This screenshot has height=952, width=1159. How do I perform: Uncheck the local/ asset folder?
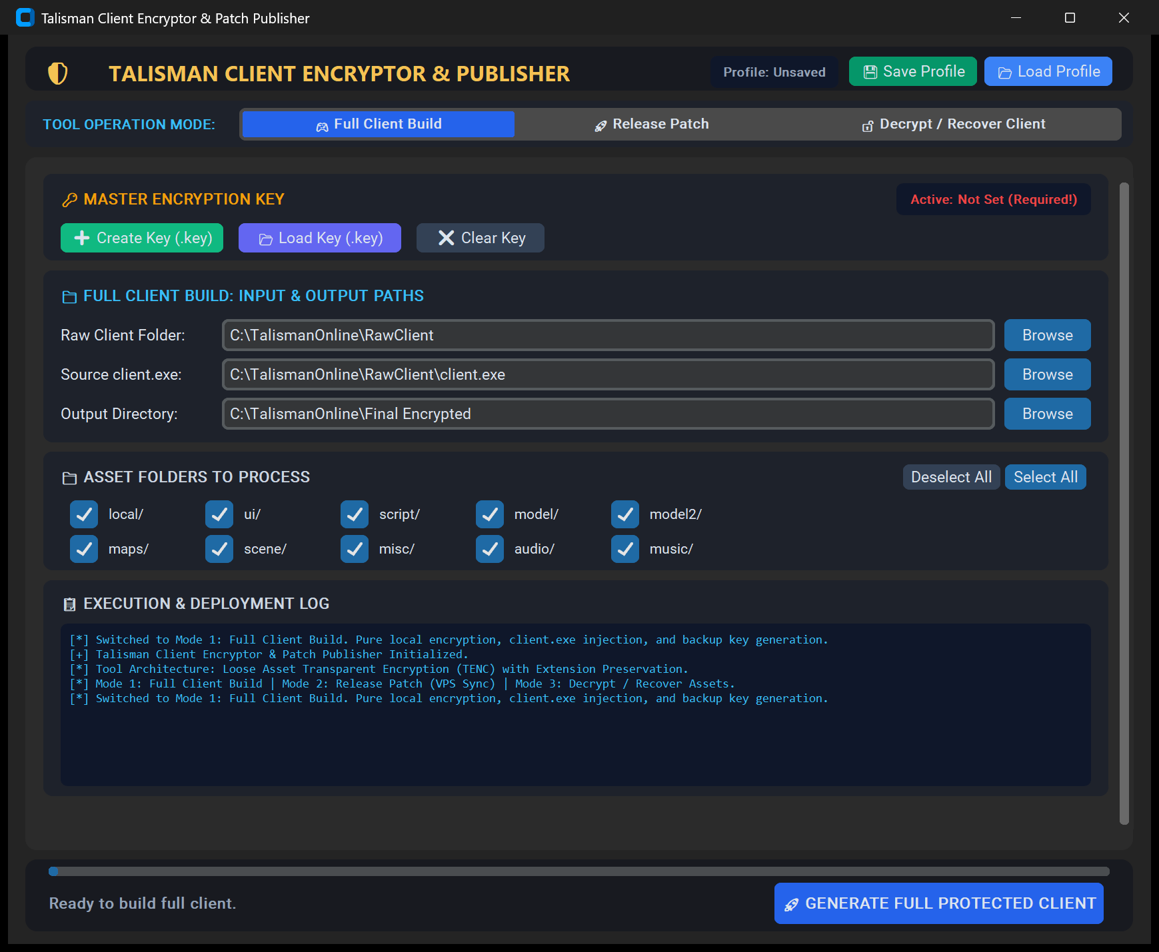[x=84, y=514]
